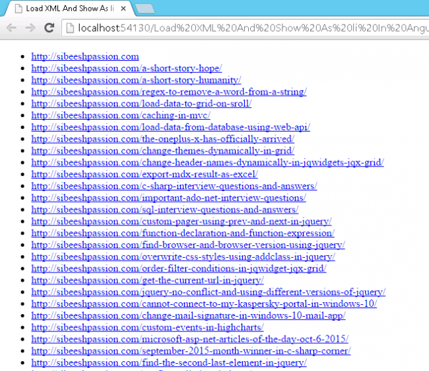Follow change-mail-signature-in-windows-10-mail-app link
Viewport: 429px width, 371px height.
188,316
